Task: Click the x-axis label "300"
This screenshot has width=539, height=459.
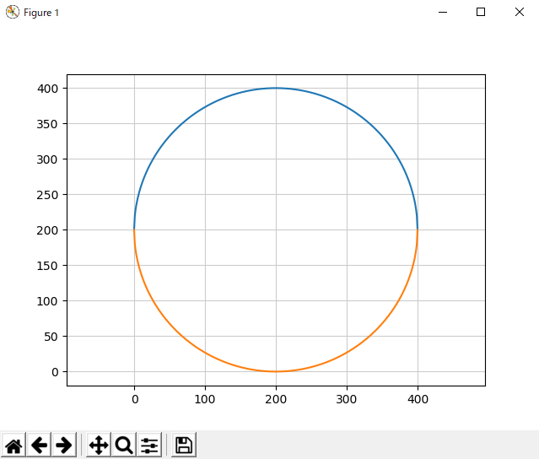Action: [347, 399]
